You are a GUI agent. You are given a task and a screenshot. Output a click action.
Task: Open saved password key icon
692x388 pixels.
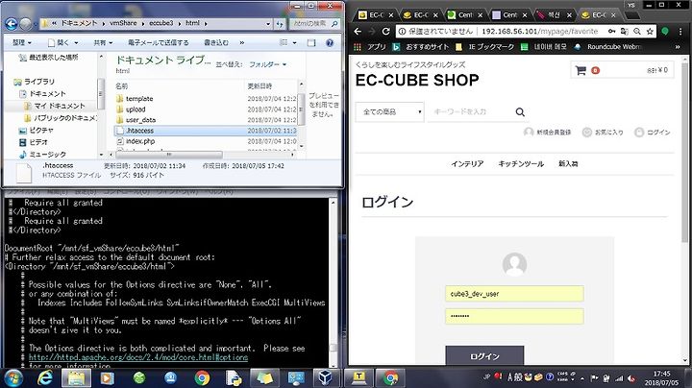click(x=611, y=32)
